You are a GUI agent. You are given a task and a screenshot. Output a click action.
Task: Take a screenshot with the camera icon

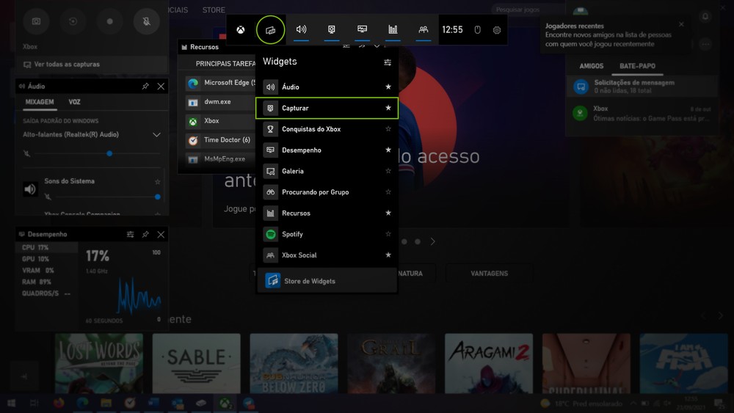tap(36, 21)
